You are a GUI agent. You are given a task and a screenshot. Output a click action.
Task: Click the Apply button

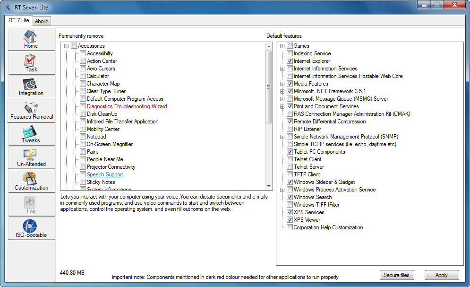442,275
